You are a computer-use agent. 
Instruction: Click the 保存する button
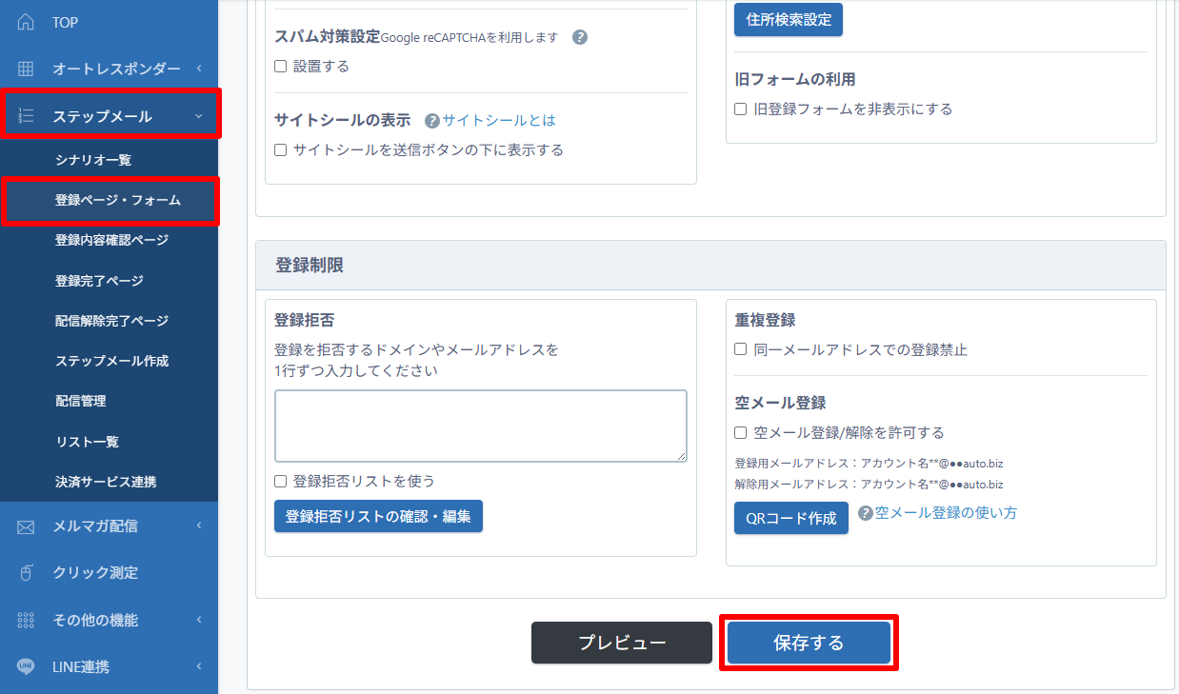coord(809,643)
